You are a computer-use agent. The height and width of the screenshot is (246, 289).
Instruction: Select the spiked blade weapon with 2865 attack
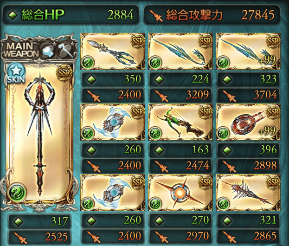tap(248, 193)
